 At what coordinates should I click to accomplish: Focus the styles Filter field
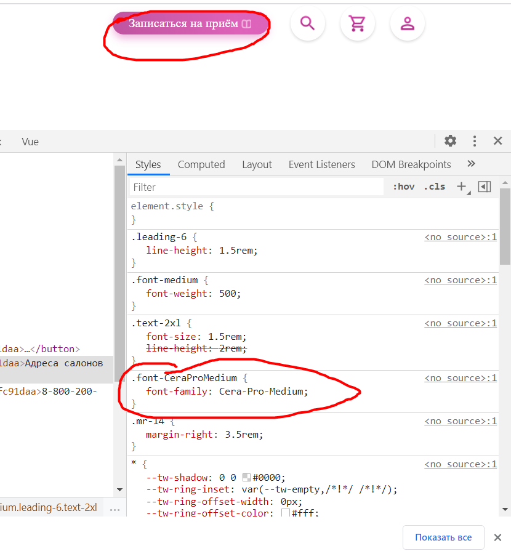(x=257, y=187)
